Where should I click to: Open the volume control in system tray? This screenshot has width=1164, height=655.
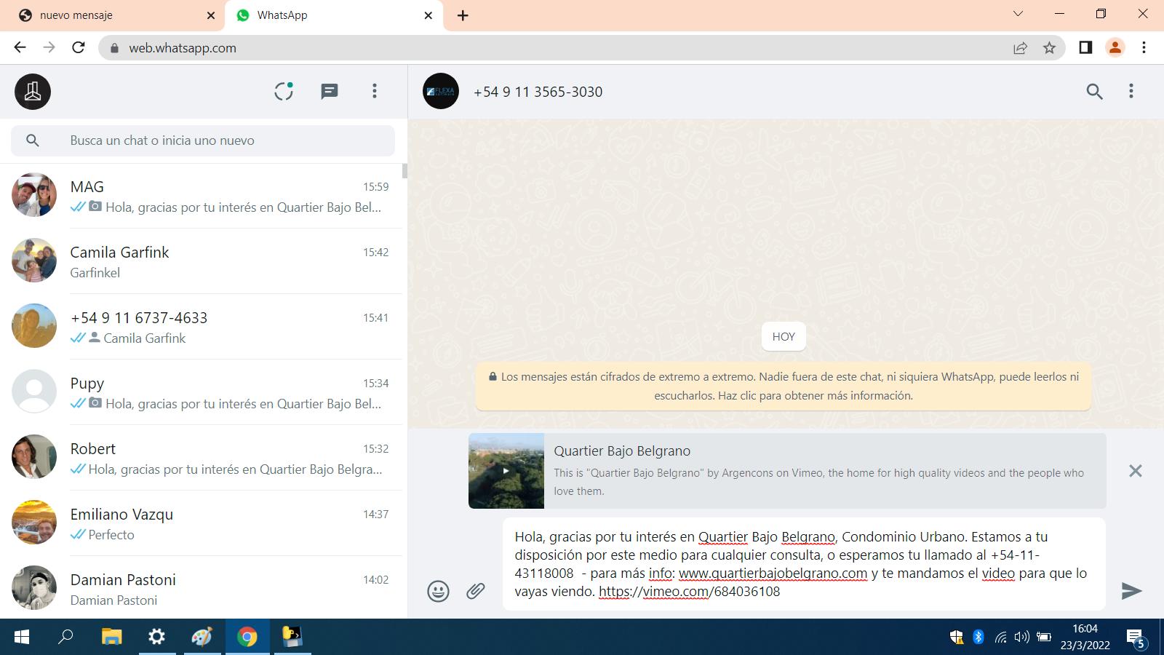coord(1021,638)
